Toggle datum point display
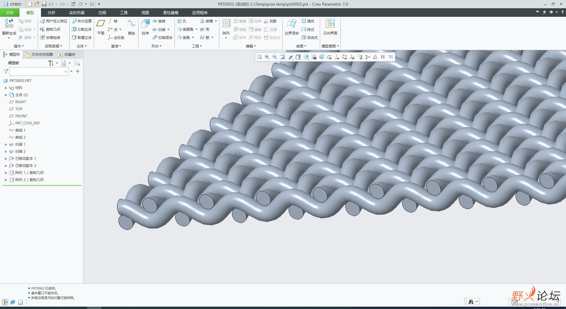 345,57
